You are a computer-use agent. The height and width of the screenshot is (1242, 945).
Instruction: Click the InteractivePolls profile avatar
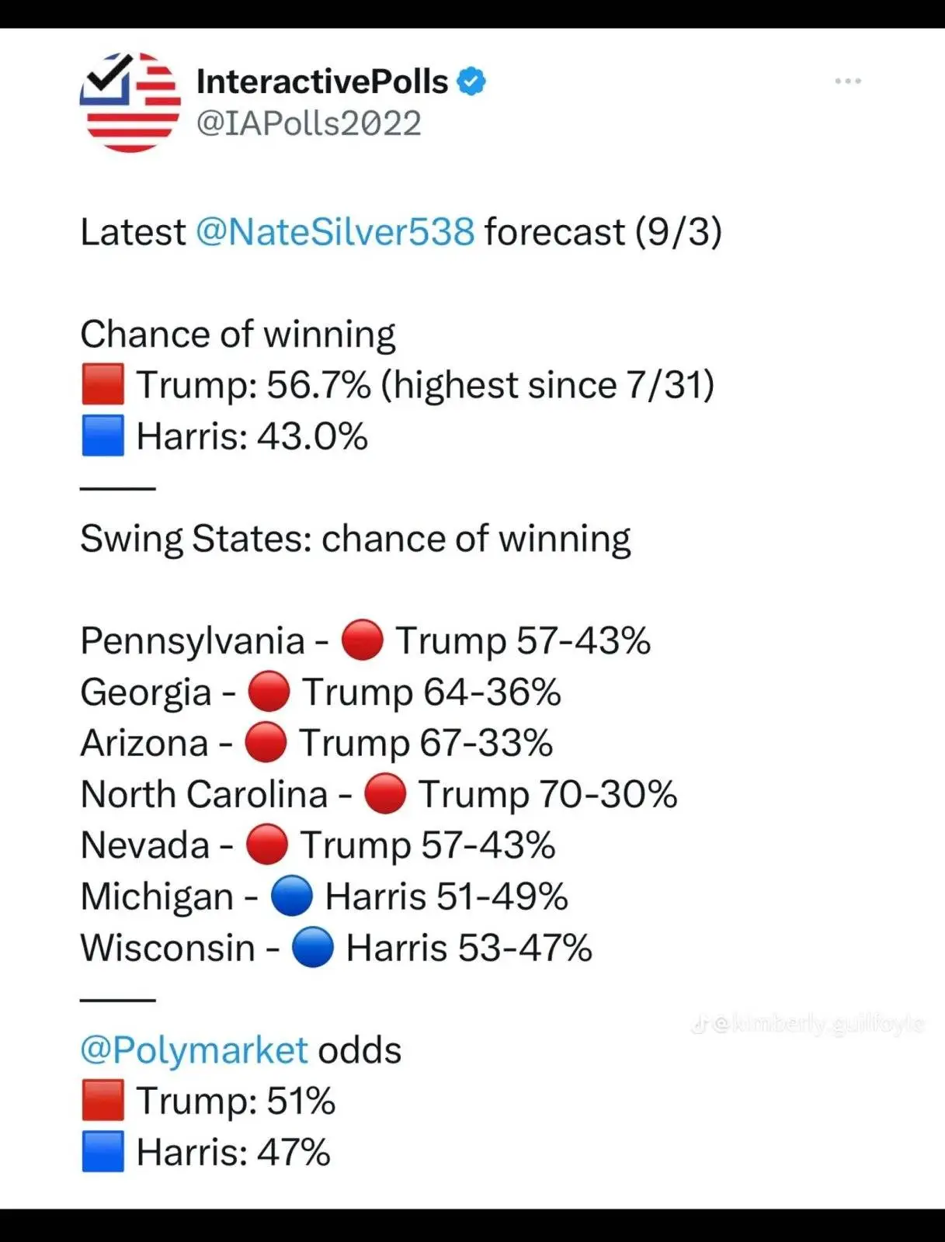tap(130, 102)
